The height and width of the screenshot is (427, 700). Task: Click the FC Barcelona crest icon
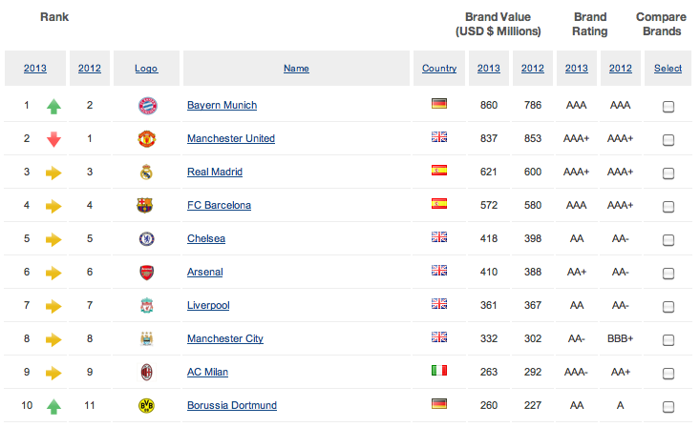point(146,205)
